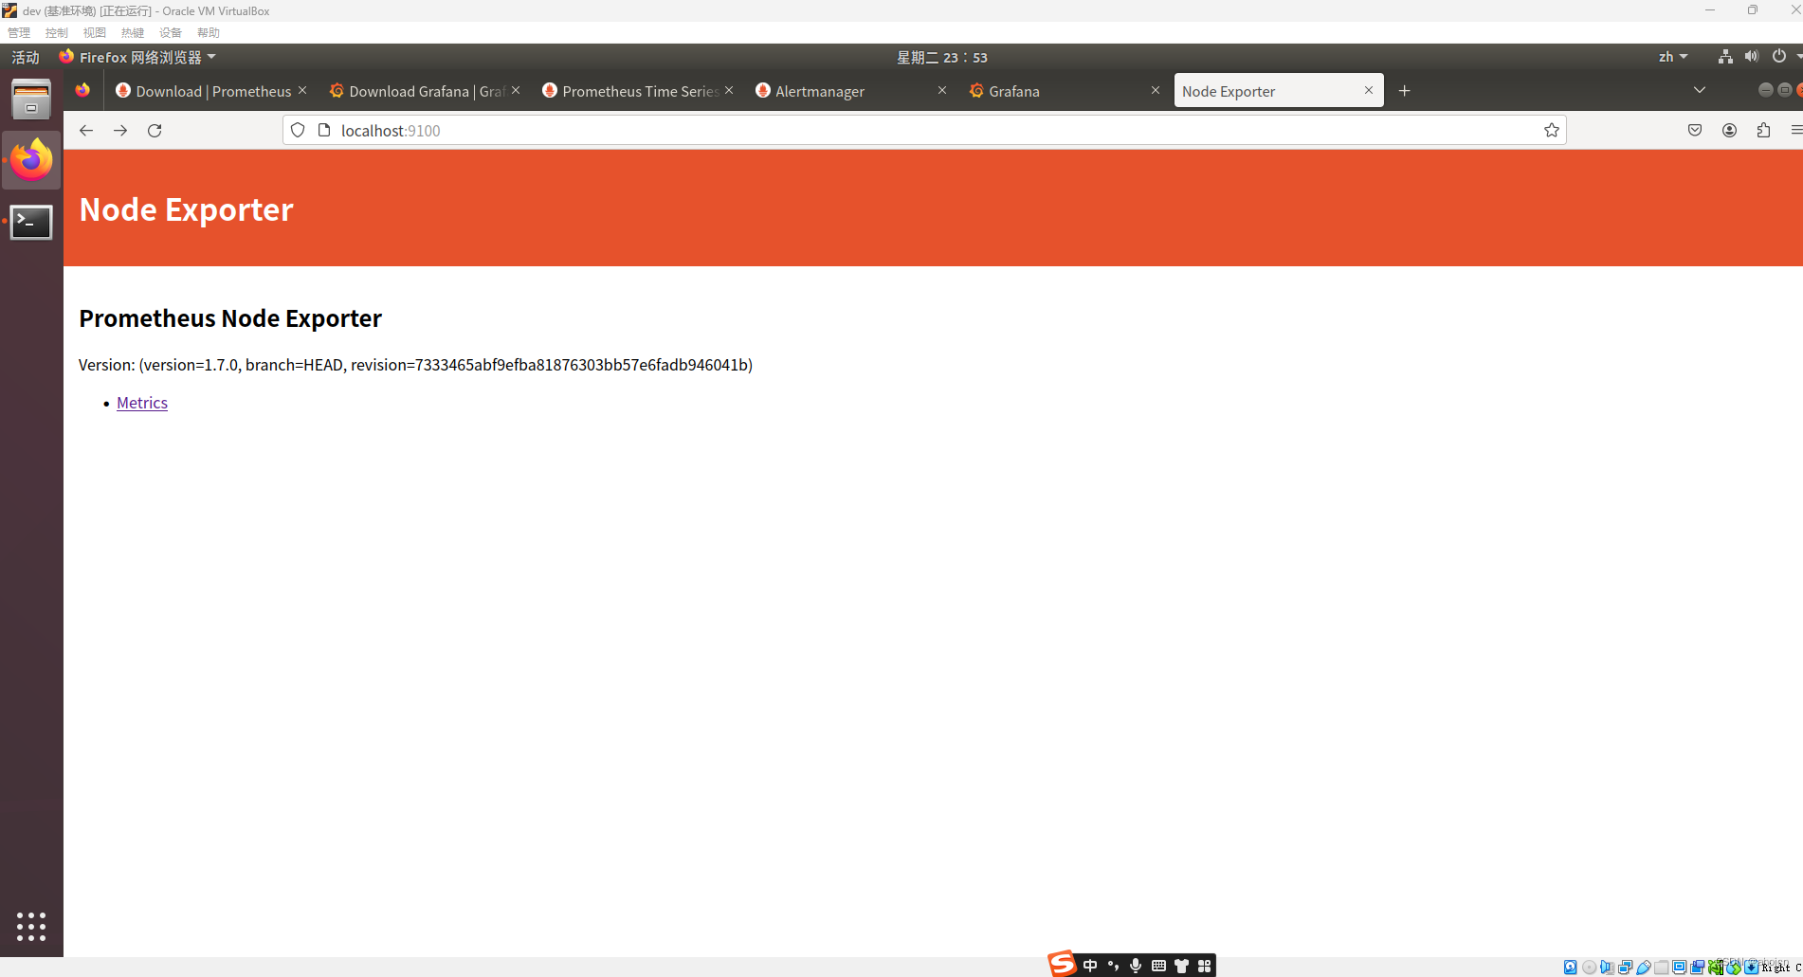Switch to Prometheus Time Series tab
1803x977 pixels.
[637, 91]
